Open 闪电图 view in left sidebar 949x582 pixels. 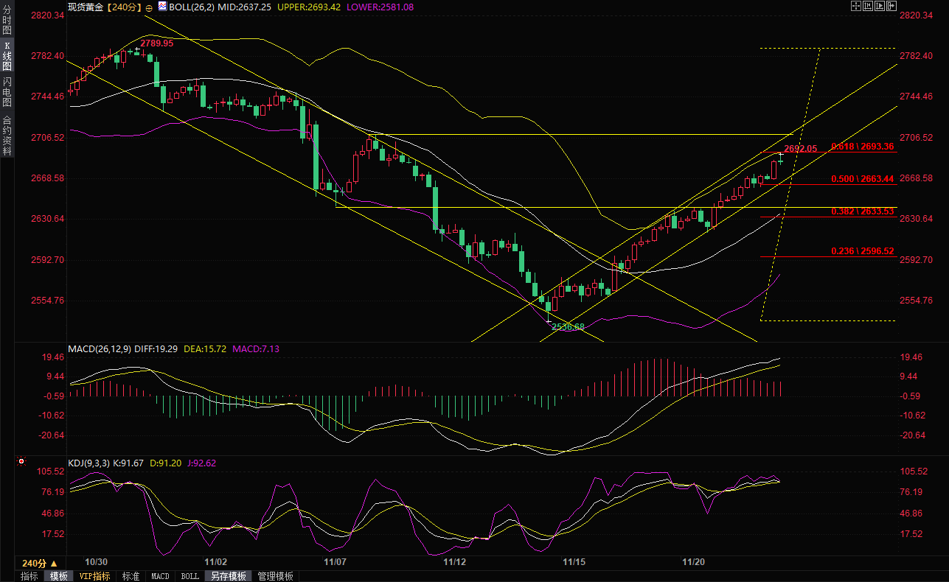(x=7, y=91)
